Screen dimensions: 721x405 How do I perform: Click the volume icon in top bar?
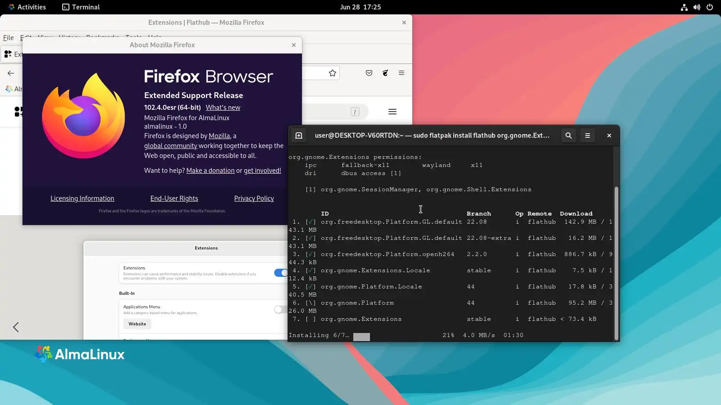(x=697, y=7)
